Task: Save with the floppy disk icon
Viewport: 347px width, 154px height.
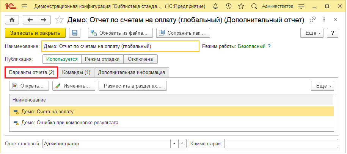Action: tap(75, 33)
